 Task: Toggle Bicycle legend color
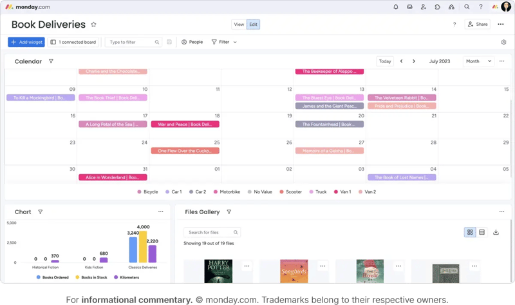pyautogui.click(x=139, y=192)
